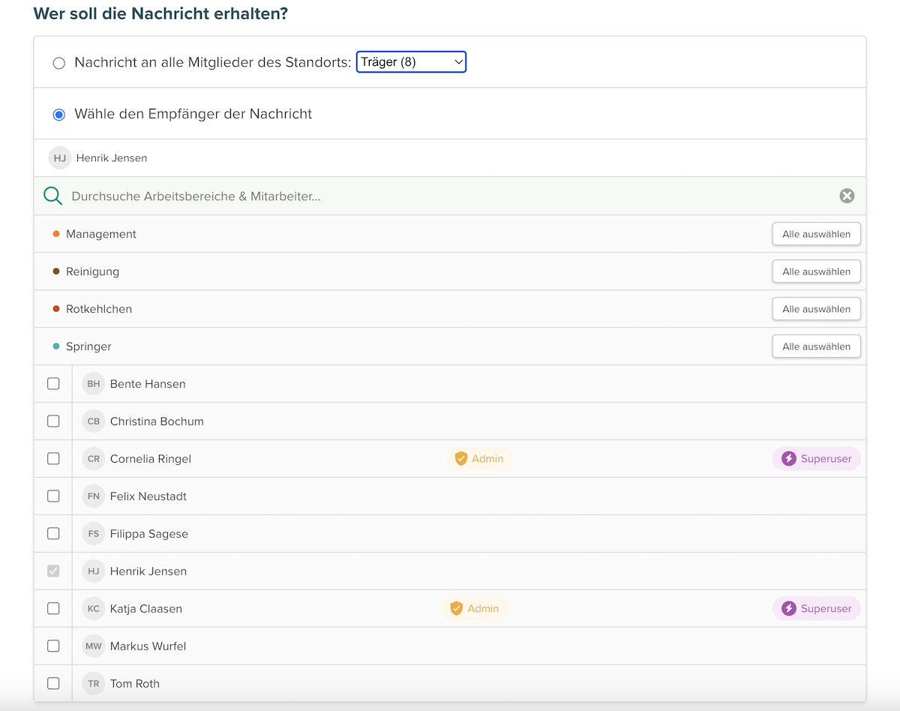This screenshot has width=900, height=711.
Task: Clear the search with the X icon
Action: [x=847, y=196]
